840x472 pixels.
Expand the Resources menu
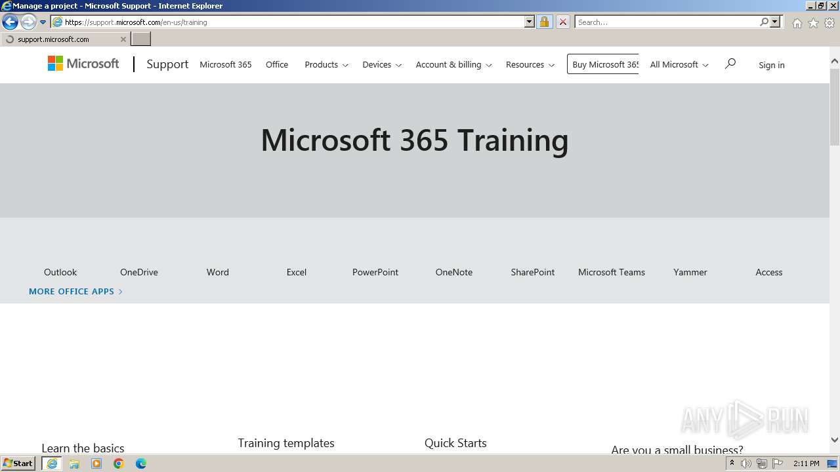pyautogui.click(x=530, y=64)
